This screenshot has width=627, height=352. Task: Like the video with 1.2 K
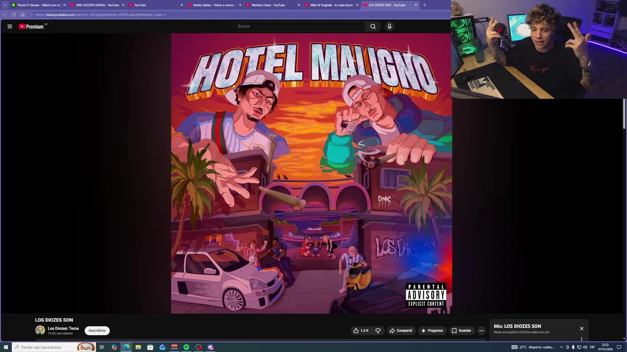point(361,330)
